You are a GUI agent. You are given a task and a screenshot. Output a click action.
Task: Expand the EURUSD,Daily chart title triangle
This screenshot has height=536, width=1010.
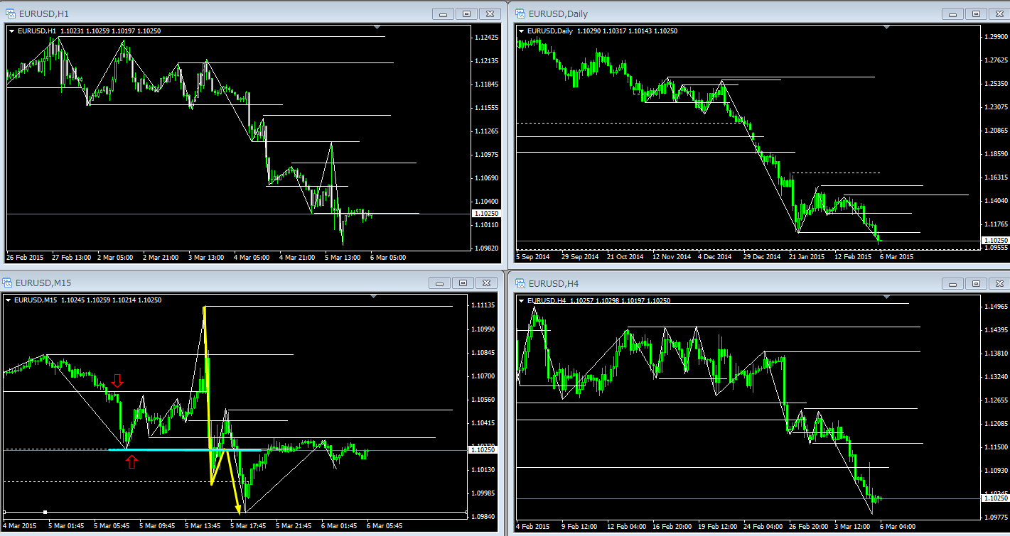[522, 31]
